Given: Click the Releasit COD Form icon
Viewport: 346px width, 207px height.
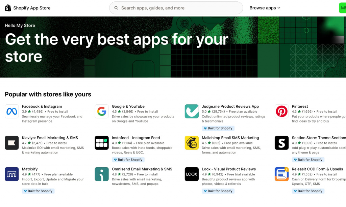Looking at the screenshot, I should [x=281, y=174].
